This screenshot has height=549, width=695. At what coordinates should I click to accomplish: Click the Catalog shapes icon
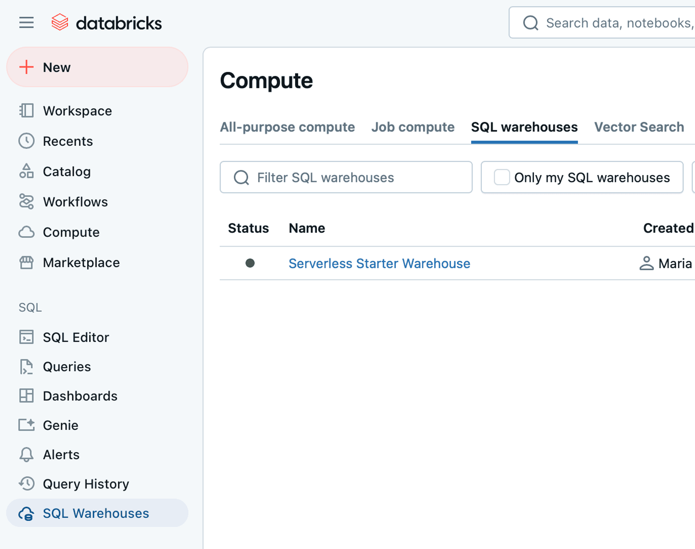[x=26, y=171]
